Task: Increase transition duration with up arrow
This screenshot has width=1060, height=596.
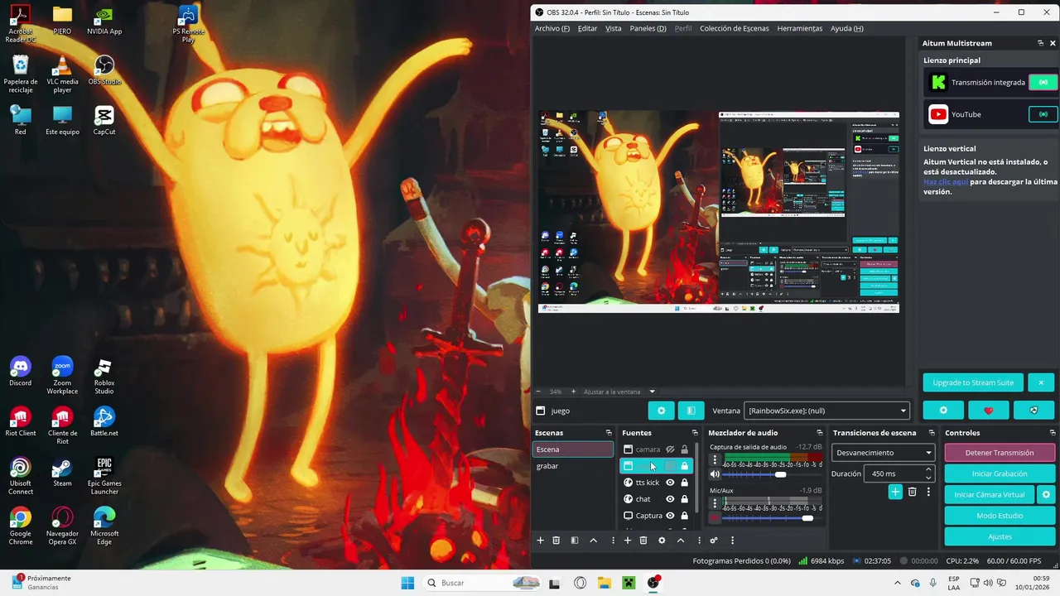Action: (928, 470)
